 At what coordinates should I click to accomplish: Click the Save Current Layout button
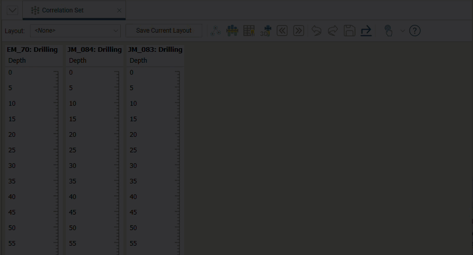[x=164, y=31]
